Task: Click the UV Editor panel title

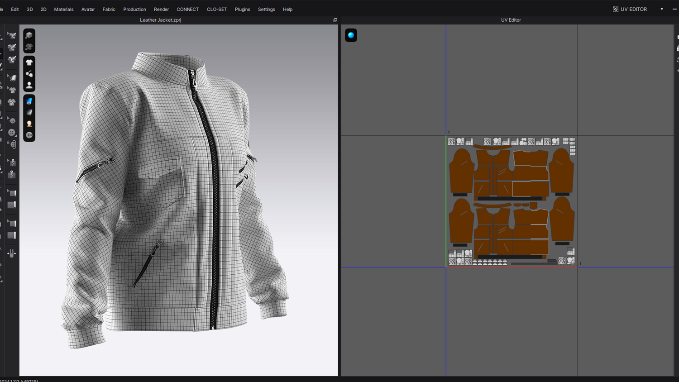Action: point(511,20)
